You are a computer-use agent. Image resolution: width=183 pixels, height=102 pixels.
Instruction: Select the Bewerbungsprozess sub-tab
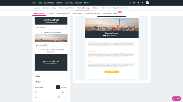coord(63,13)
